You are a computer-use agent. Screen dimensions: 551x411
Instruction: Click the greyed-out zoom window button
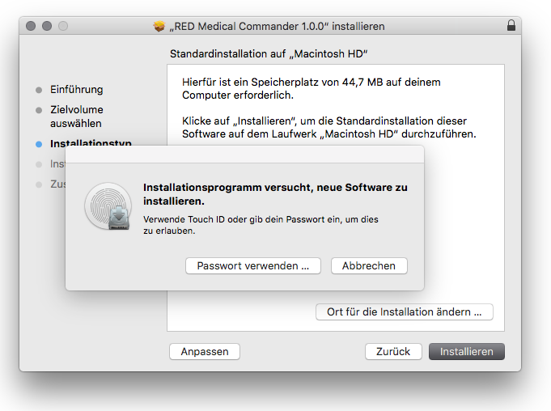(63, 26)
